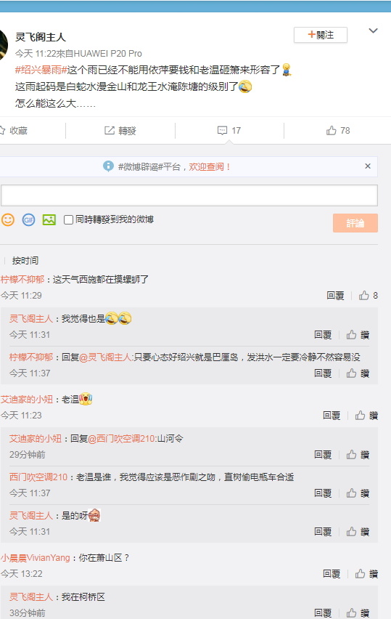
Task: Open the emoji picker smiley icon
Action: [x=8, y=219]
